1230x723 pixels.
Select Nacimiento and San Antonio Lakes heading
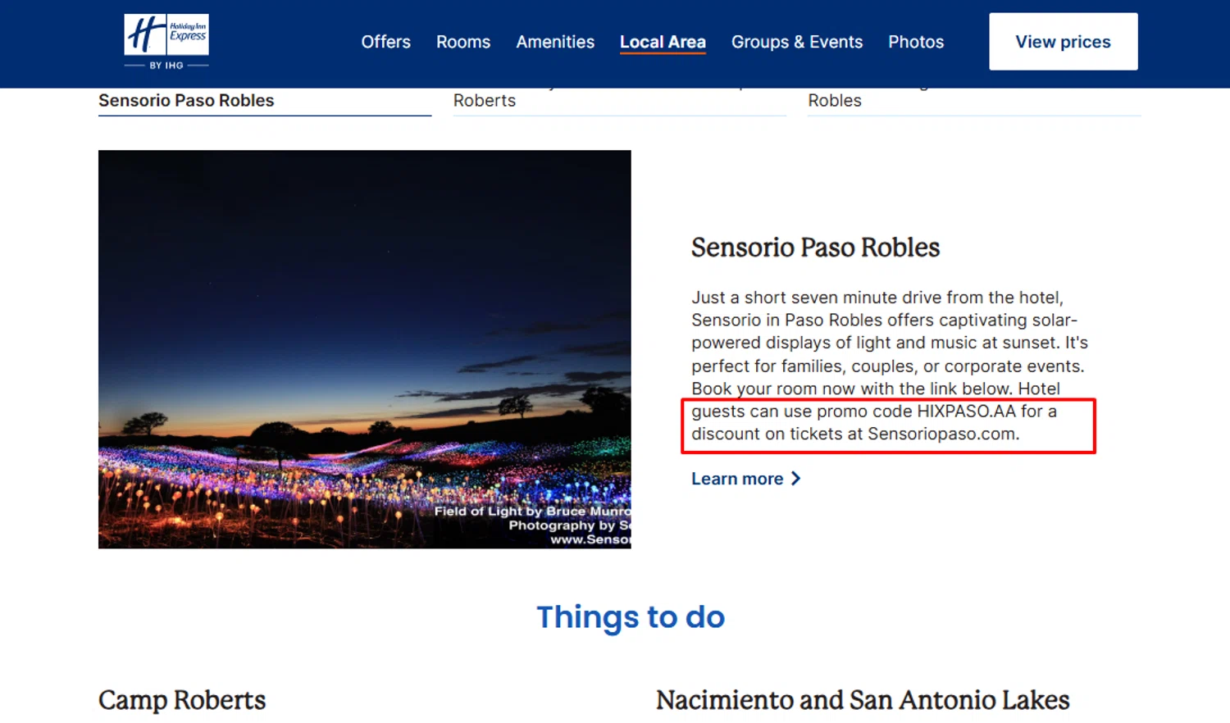click(863, 700)
